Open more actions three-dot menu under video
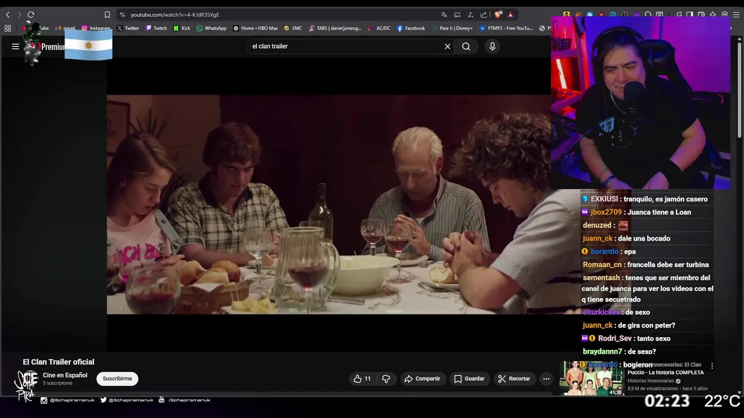Image resolution: width=744 pixels, height=418 pixels. coord(546,379)
